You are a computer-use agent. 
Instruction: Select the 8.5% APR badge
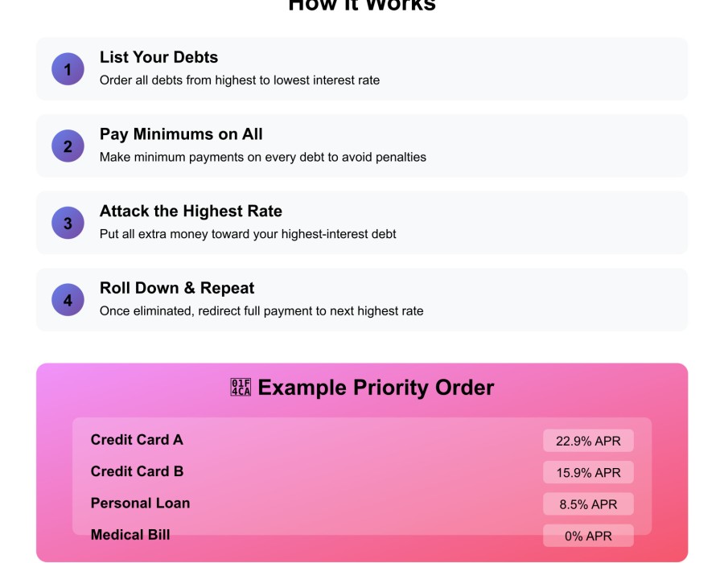pyautogui.click(x=588, y=504)
